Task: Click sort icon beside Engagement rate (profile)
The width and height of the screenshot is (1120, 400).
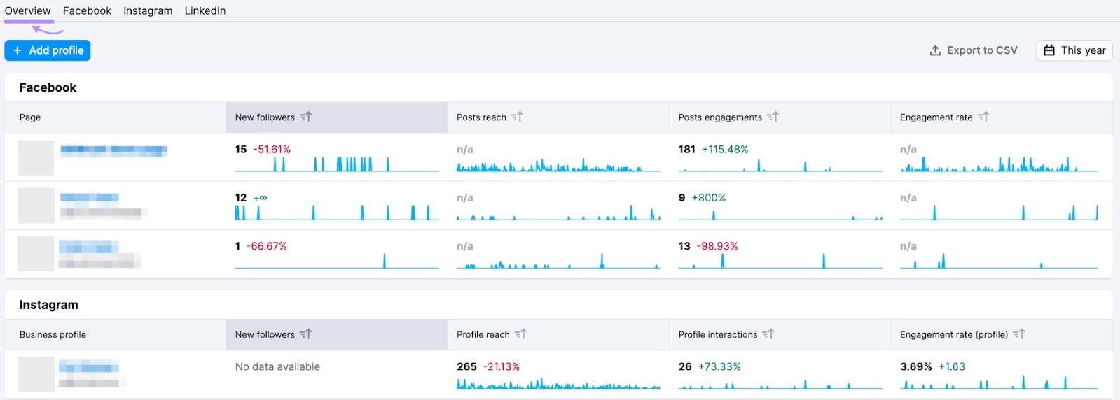Action: tap(1019, 334)
